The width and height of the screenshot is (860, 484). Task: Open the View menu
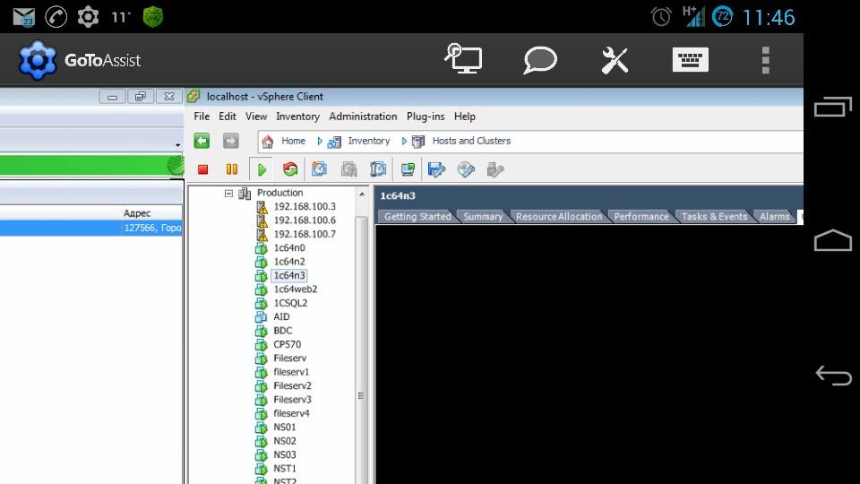tap(256, 117)
